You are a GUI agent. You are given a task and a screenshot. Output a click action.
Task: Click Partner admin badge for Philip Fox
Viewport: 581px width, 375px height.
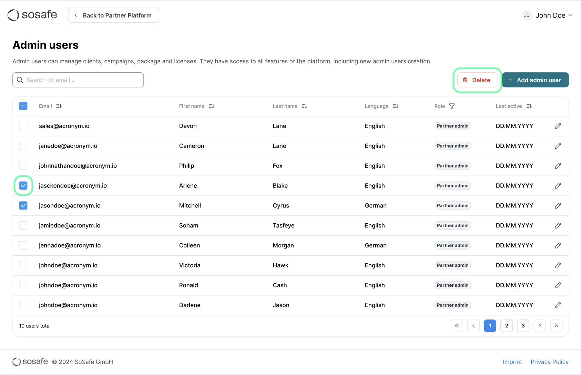click(x=452, y=166)
